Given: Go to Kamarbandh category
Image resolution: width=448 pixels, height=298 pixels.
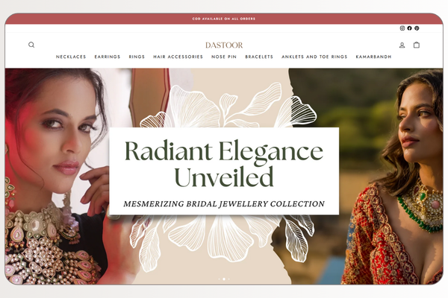Looking at the screenshot, I should 373,57.
